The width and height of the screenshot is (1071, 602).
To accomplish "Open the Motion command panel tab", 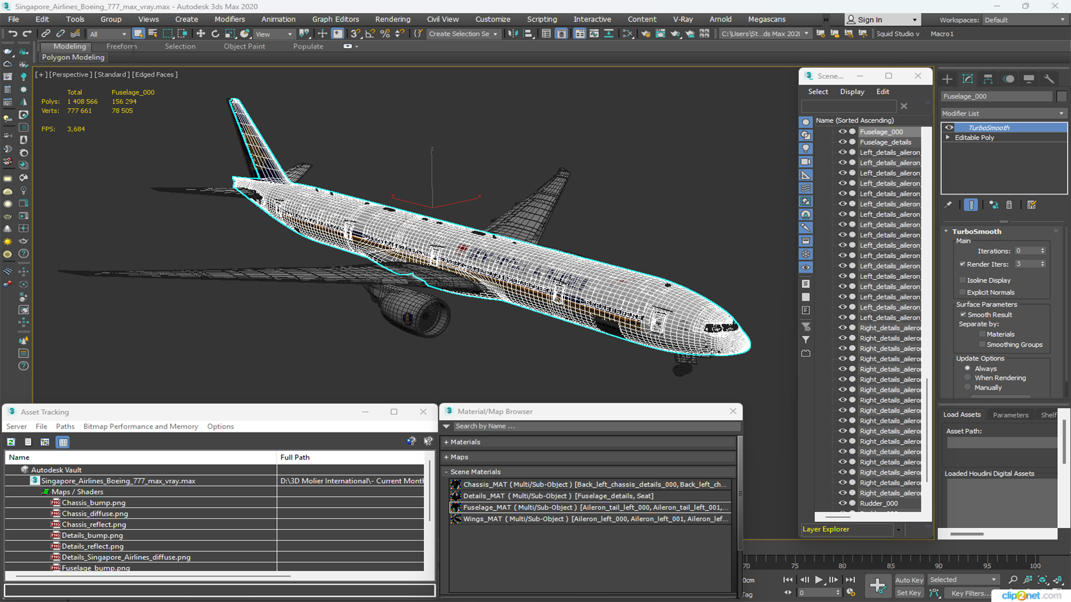I will tap(1009, 79).
